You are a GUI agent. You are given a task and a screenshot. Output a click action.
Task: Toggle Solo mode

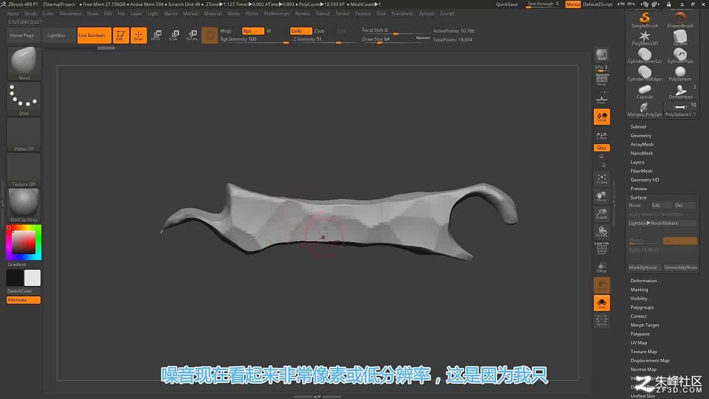tap(602, 303)
